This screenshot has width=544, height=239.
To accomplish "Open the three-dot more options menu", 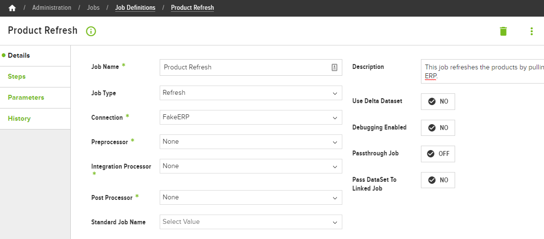I will (531, 31).
